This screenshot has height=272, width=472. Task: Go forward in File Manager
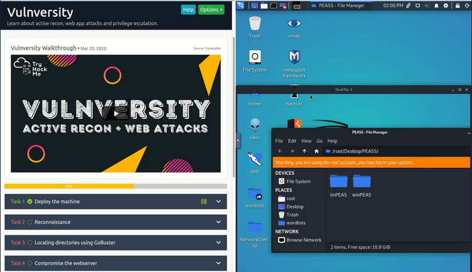[x=292, y=151]
